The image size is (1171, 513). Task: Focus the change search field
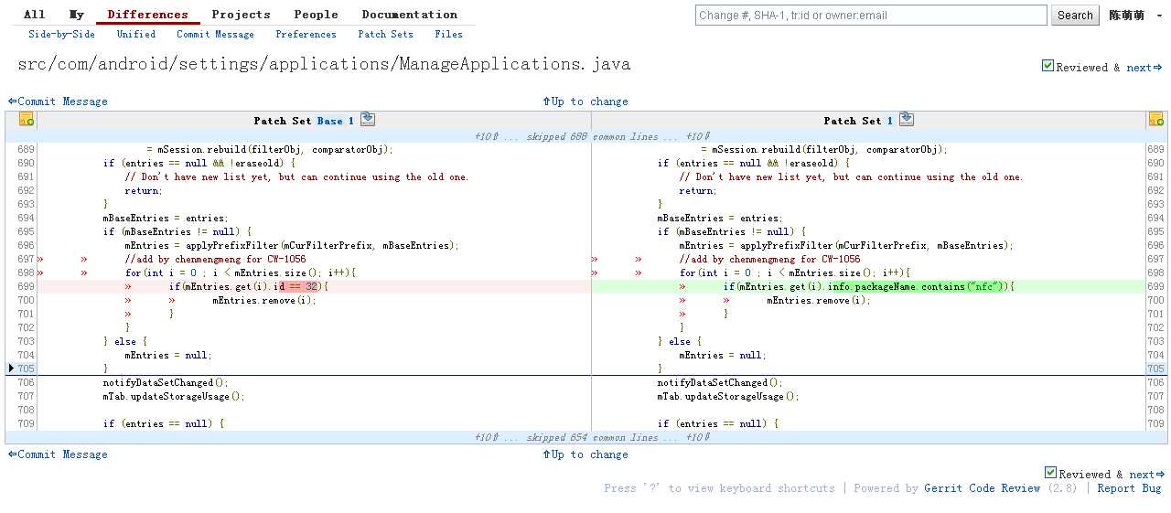(x=871, y=15)
